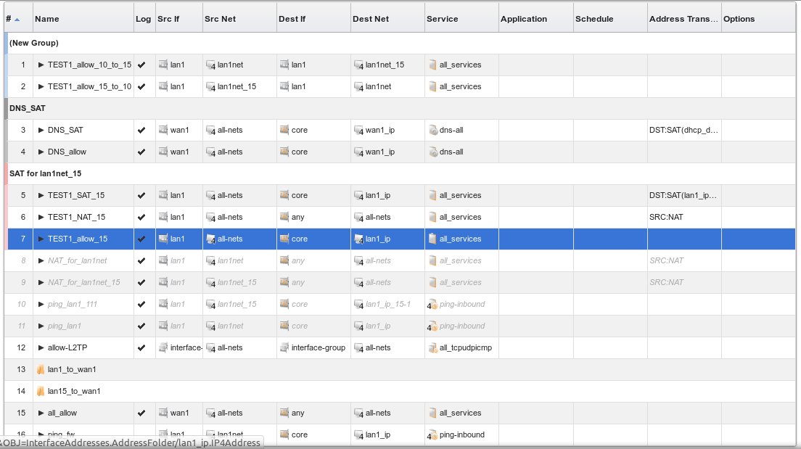Click the lan1 interface icon in TEST1_allow_10_to_15 row
The width and height of the screenshot is (801, 449).
163,65
